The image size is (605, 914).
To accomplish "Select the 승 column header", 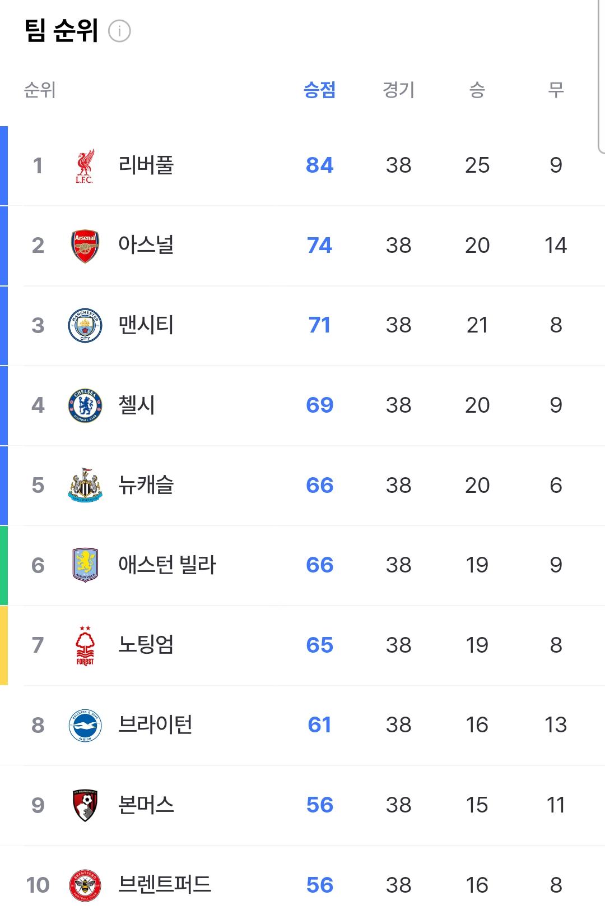I will [x=477, y=90].
